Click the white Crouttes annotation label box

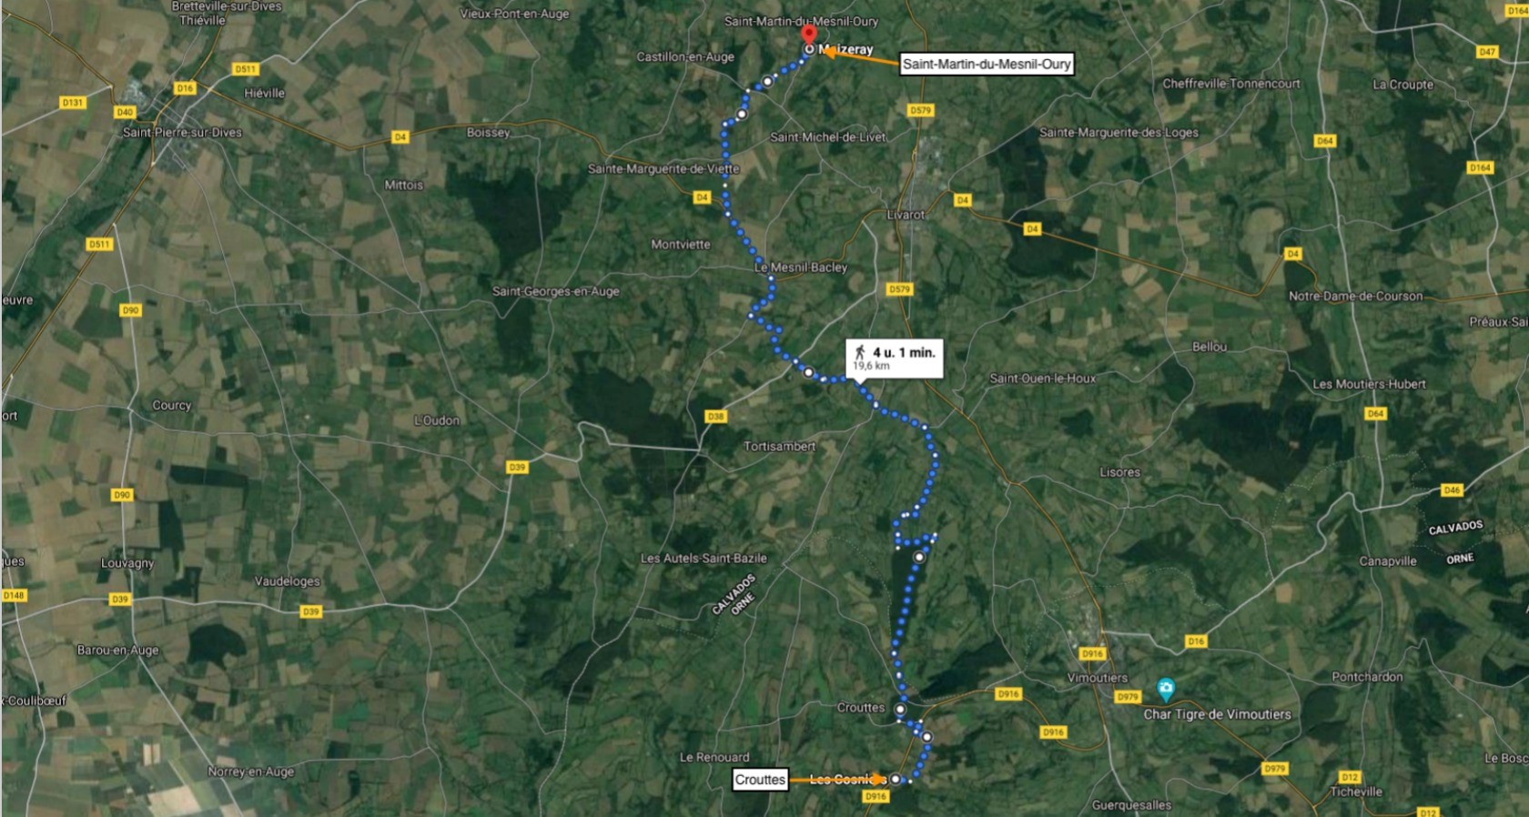[760, 780]
